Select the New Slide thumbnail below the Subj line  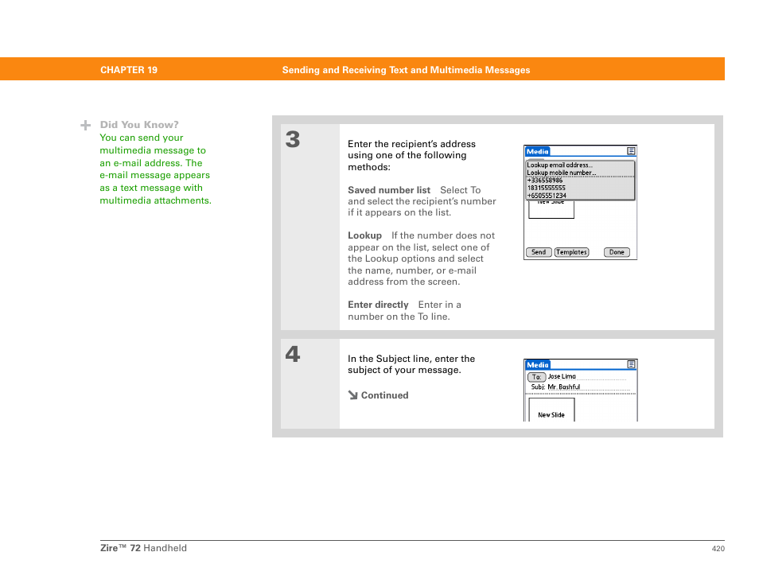(551, 410)
